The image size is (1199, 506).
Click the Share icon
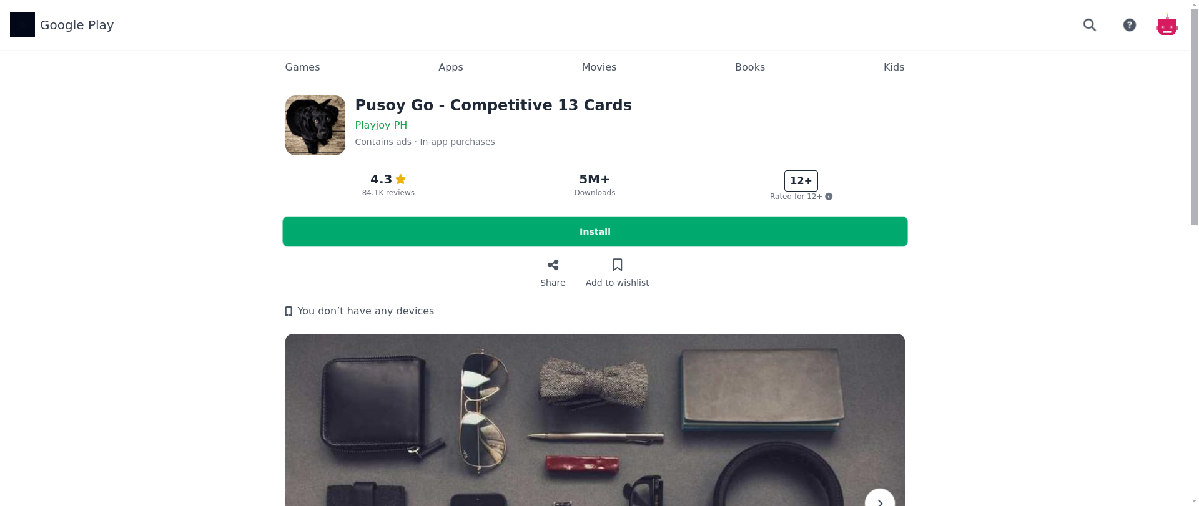[553, 265]
